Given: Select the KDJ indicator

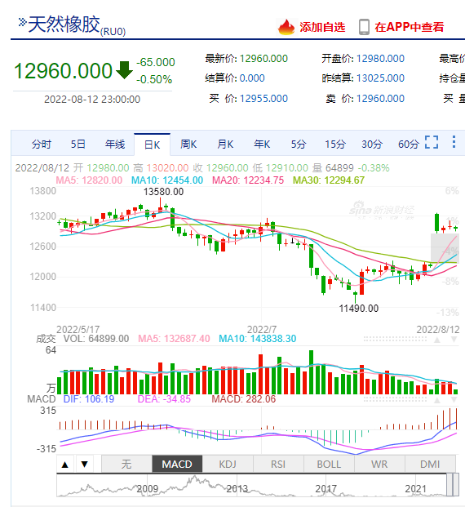Looking at the screenshot, I should pyautogui.click(x=228, y=465).
